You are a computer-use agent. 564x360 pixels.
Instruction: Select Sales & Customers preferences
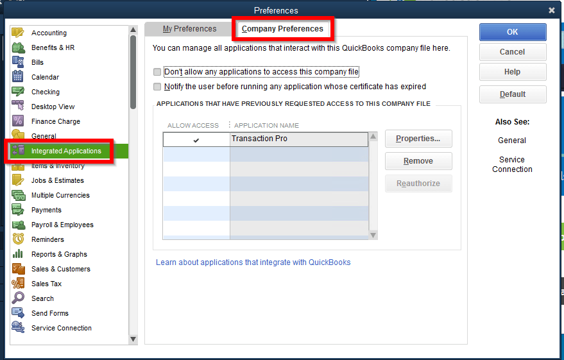coord(61,269)
